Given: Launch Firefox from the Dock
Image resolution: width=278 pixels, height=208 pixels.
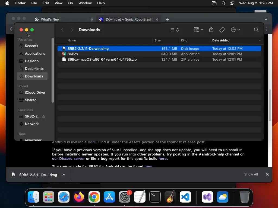Looking at the screenshot, I should [x=79, y=197].
